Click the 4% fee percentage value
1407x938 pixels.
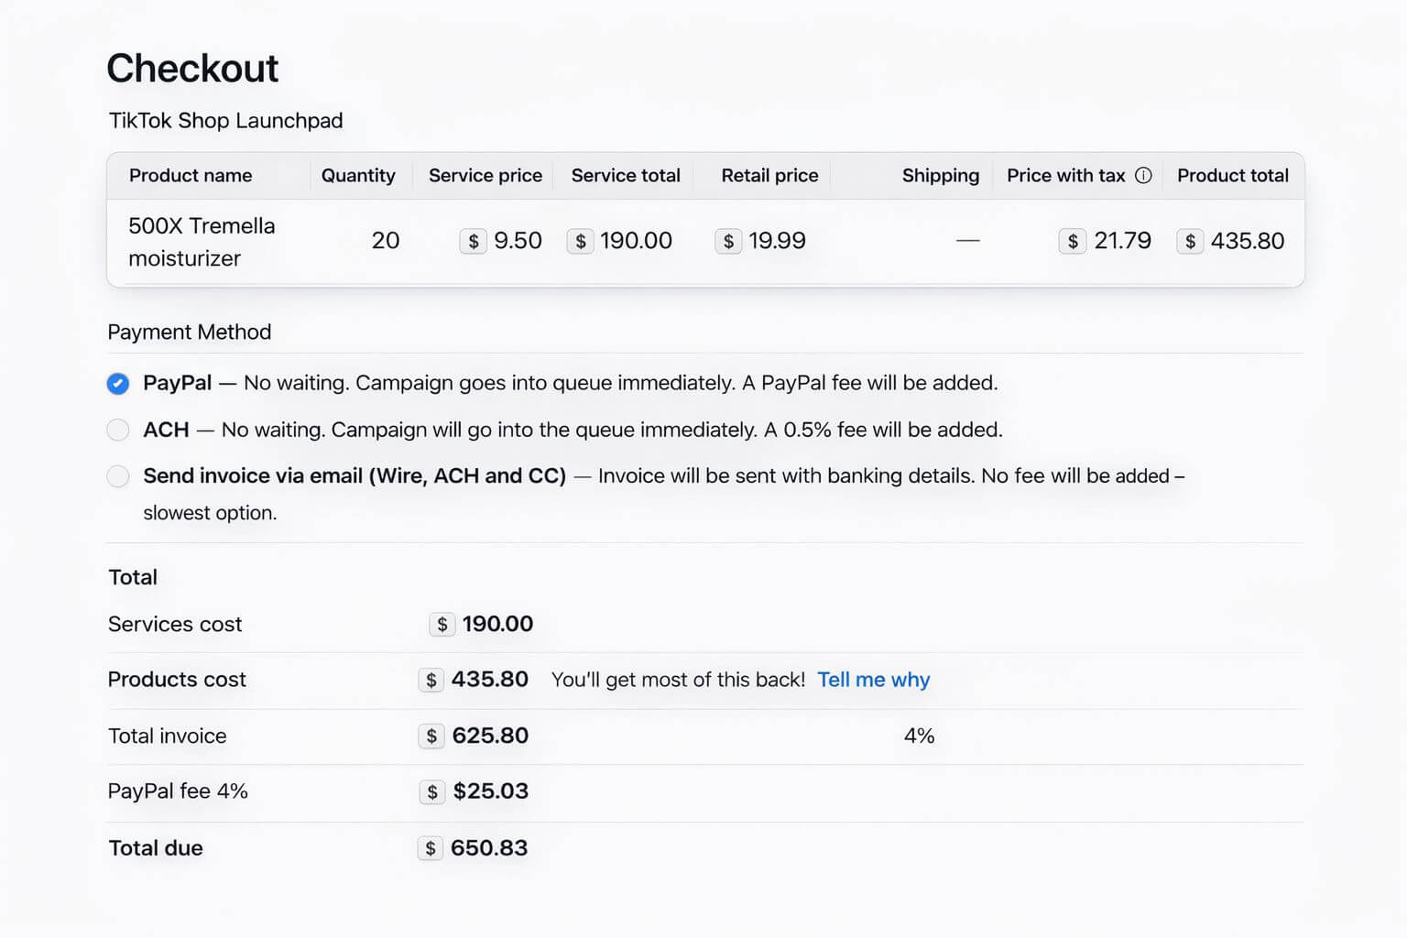919,736
